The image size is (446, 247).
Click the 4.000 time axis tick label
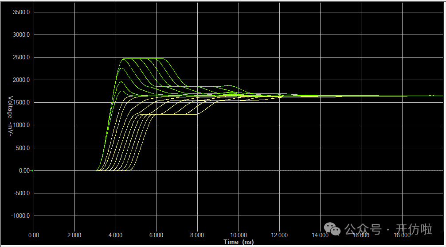coord(115,235)
